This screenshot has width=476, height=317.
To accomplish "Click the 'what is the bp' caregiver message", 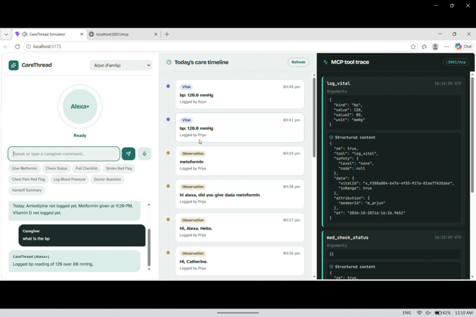I will 82,236.
